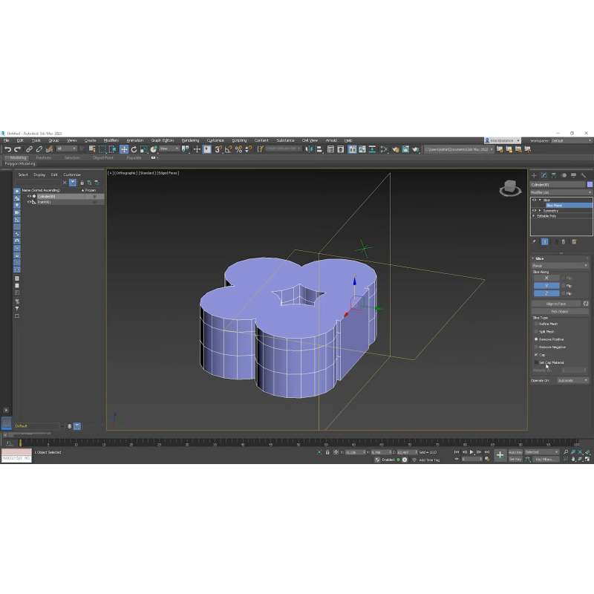The height and width of the screenshot is (594, 594).
Task: Click the Pin Stack icon under the modifier stack
Action: pyautogui.click(x=535, y=241)
